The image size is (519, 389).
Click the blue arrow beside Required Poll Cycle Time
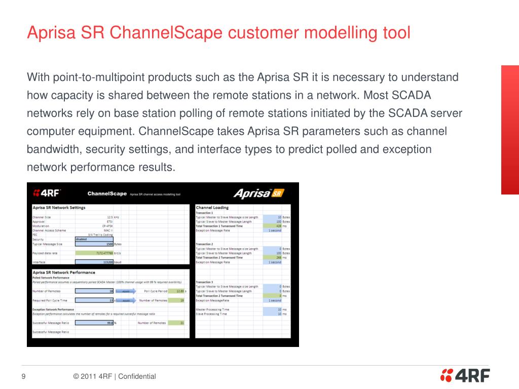click(x=126, y=300)
